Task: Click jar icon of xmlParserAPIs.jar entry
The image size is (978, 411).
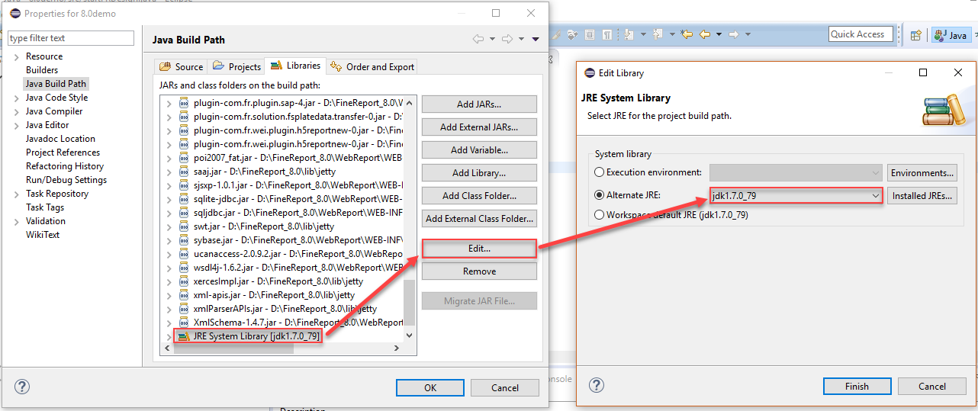Action: [183, 309]
